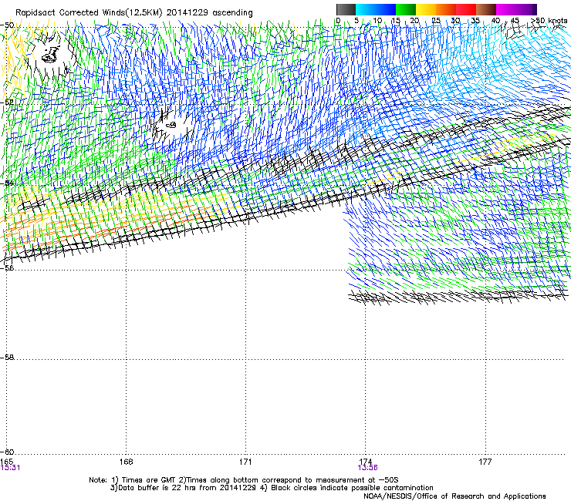This screenshot has height=501, width=571.
Task: Click the ">50 knots" legend label
Action: (549, 21)
